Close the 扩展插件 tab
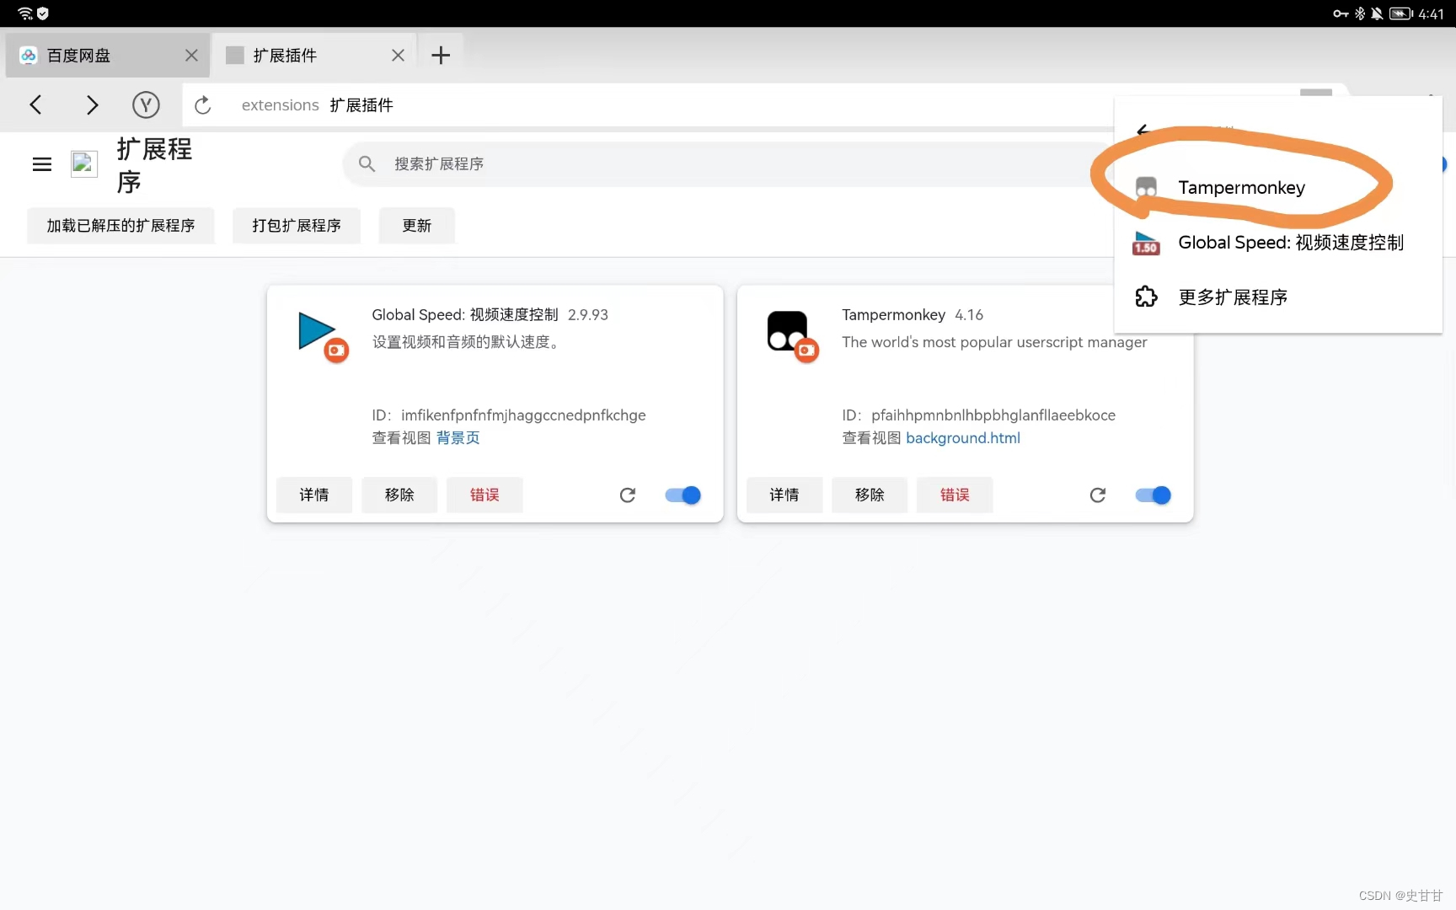 [x=398, y=56]
